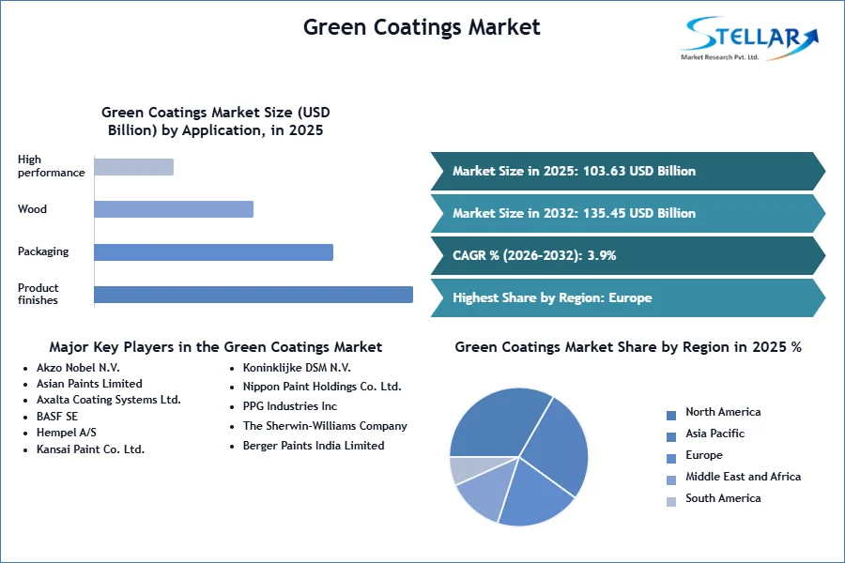Click 'BASF SE' in the players list
Viewport: 845px width, 563px height.
point(57,417)
